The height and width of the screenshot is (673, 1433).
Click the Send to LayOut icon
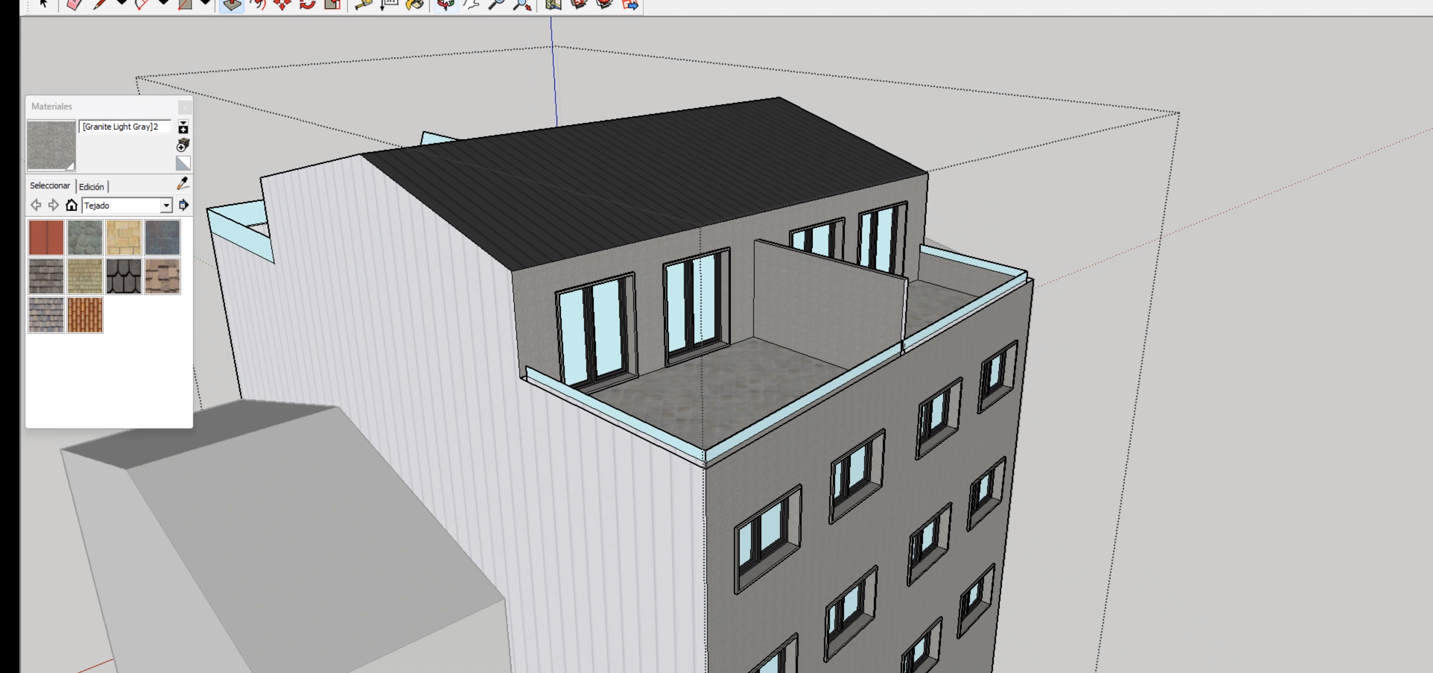click(x=630, y=4)
